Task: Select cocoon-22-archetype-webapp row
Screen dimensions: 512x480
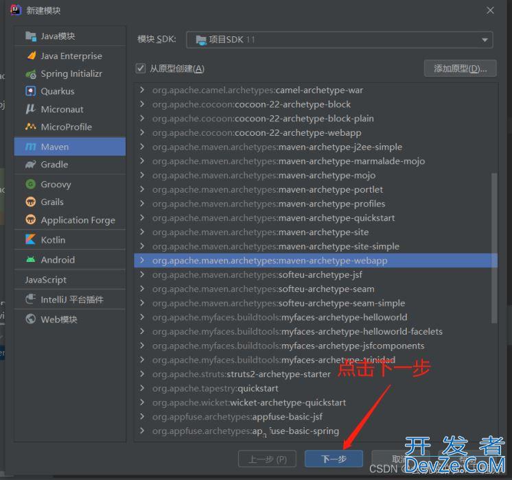Action: [x=316, y=132]
